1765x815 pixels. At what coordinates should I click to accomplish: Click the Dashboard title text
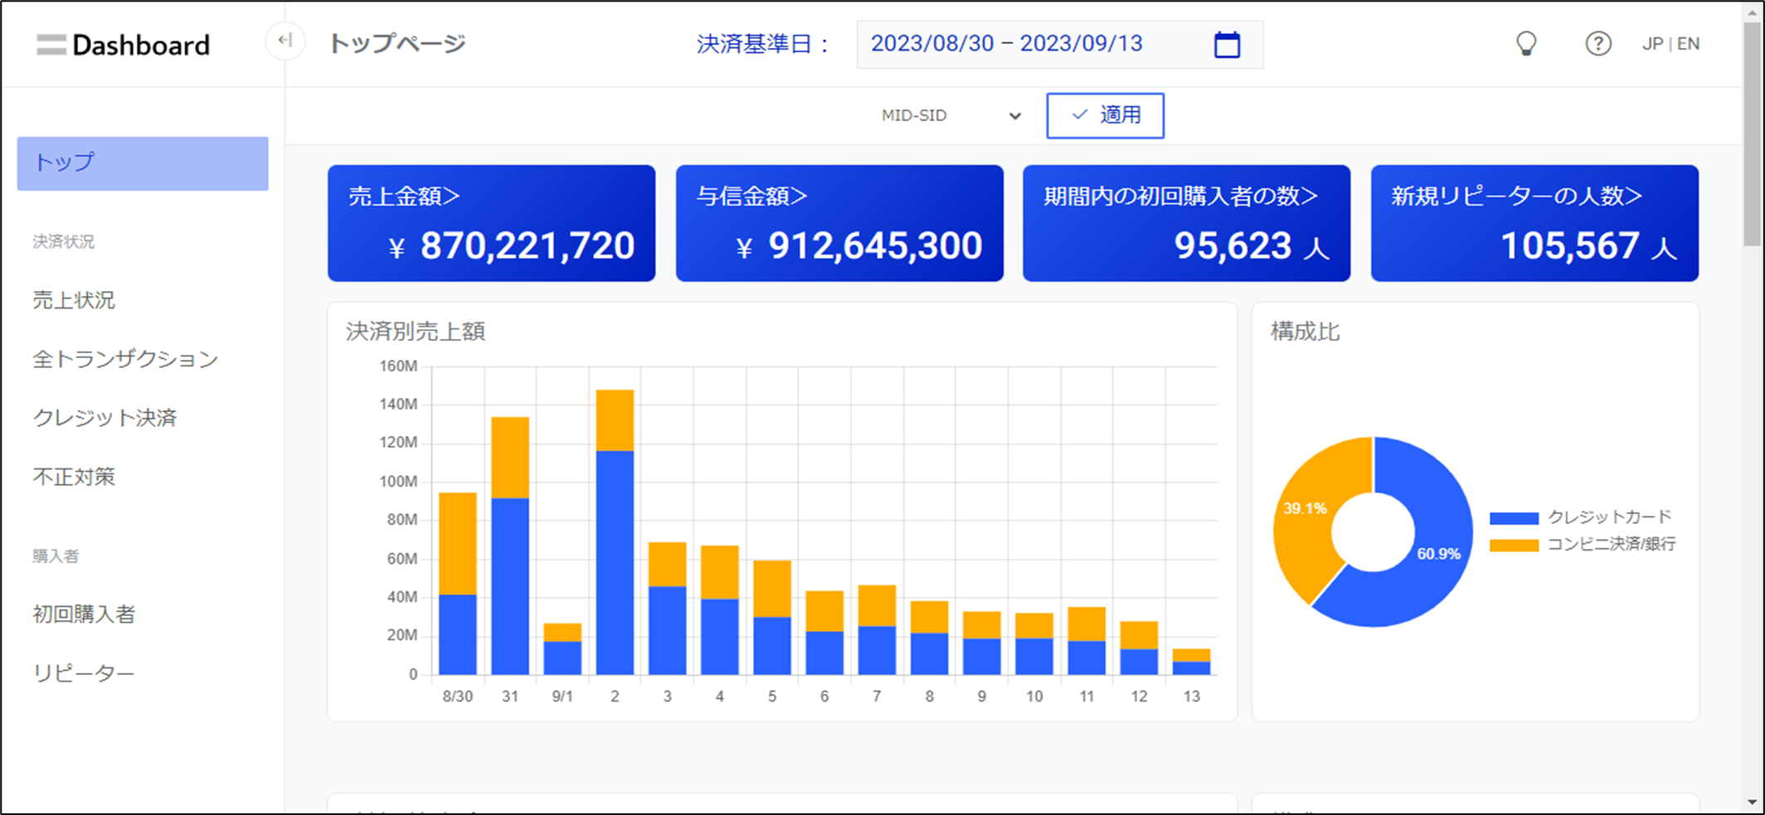tap(141, 45)
